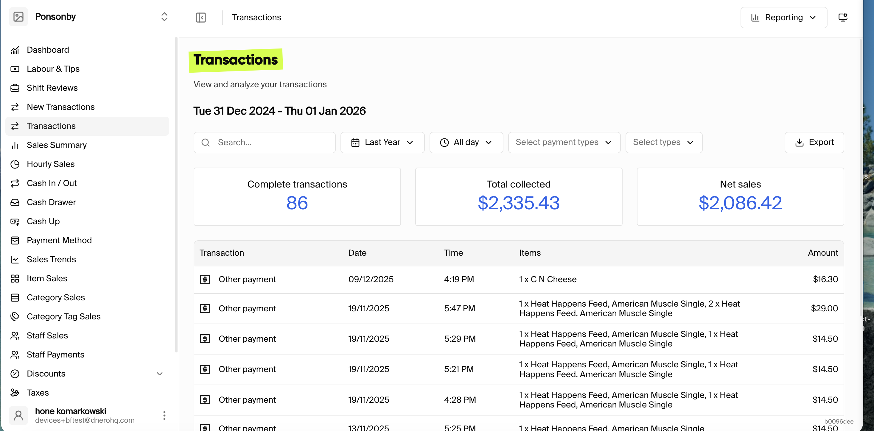Viewport: 874px width, 431px height.
Task: Toggle the sidebar collapse icon
Action: coord(201,17)
